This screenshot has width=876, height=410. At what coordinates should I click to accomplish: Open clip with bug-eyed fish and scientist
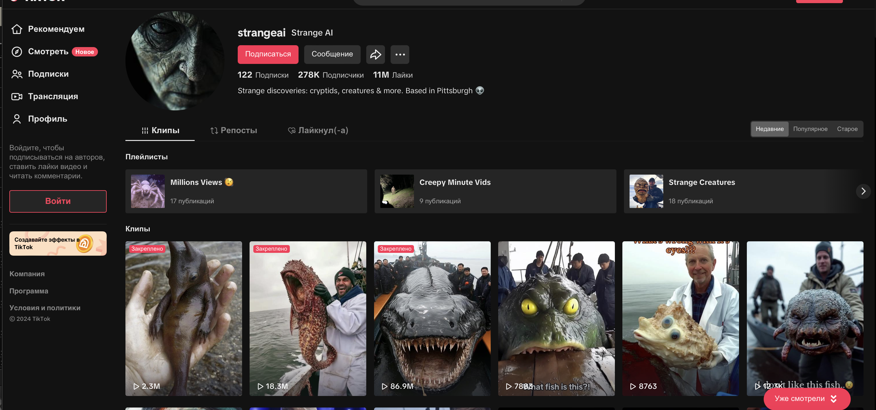[680, 319]
